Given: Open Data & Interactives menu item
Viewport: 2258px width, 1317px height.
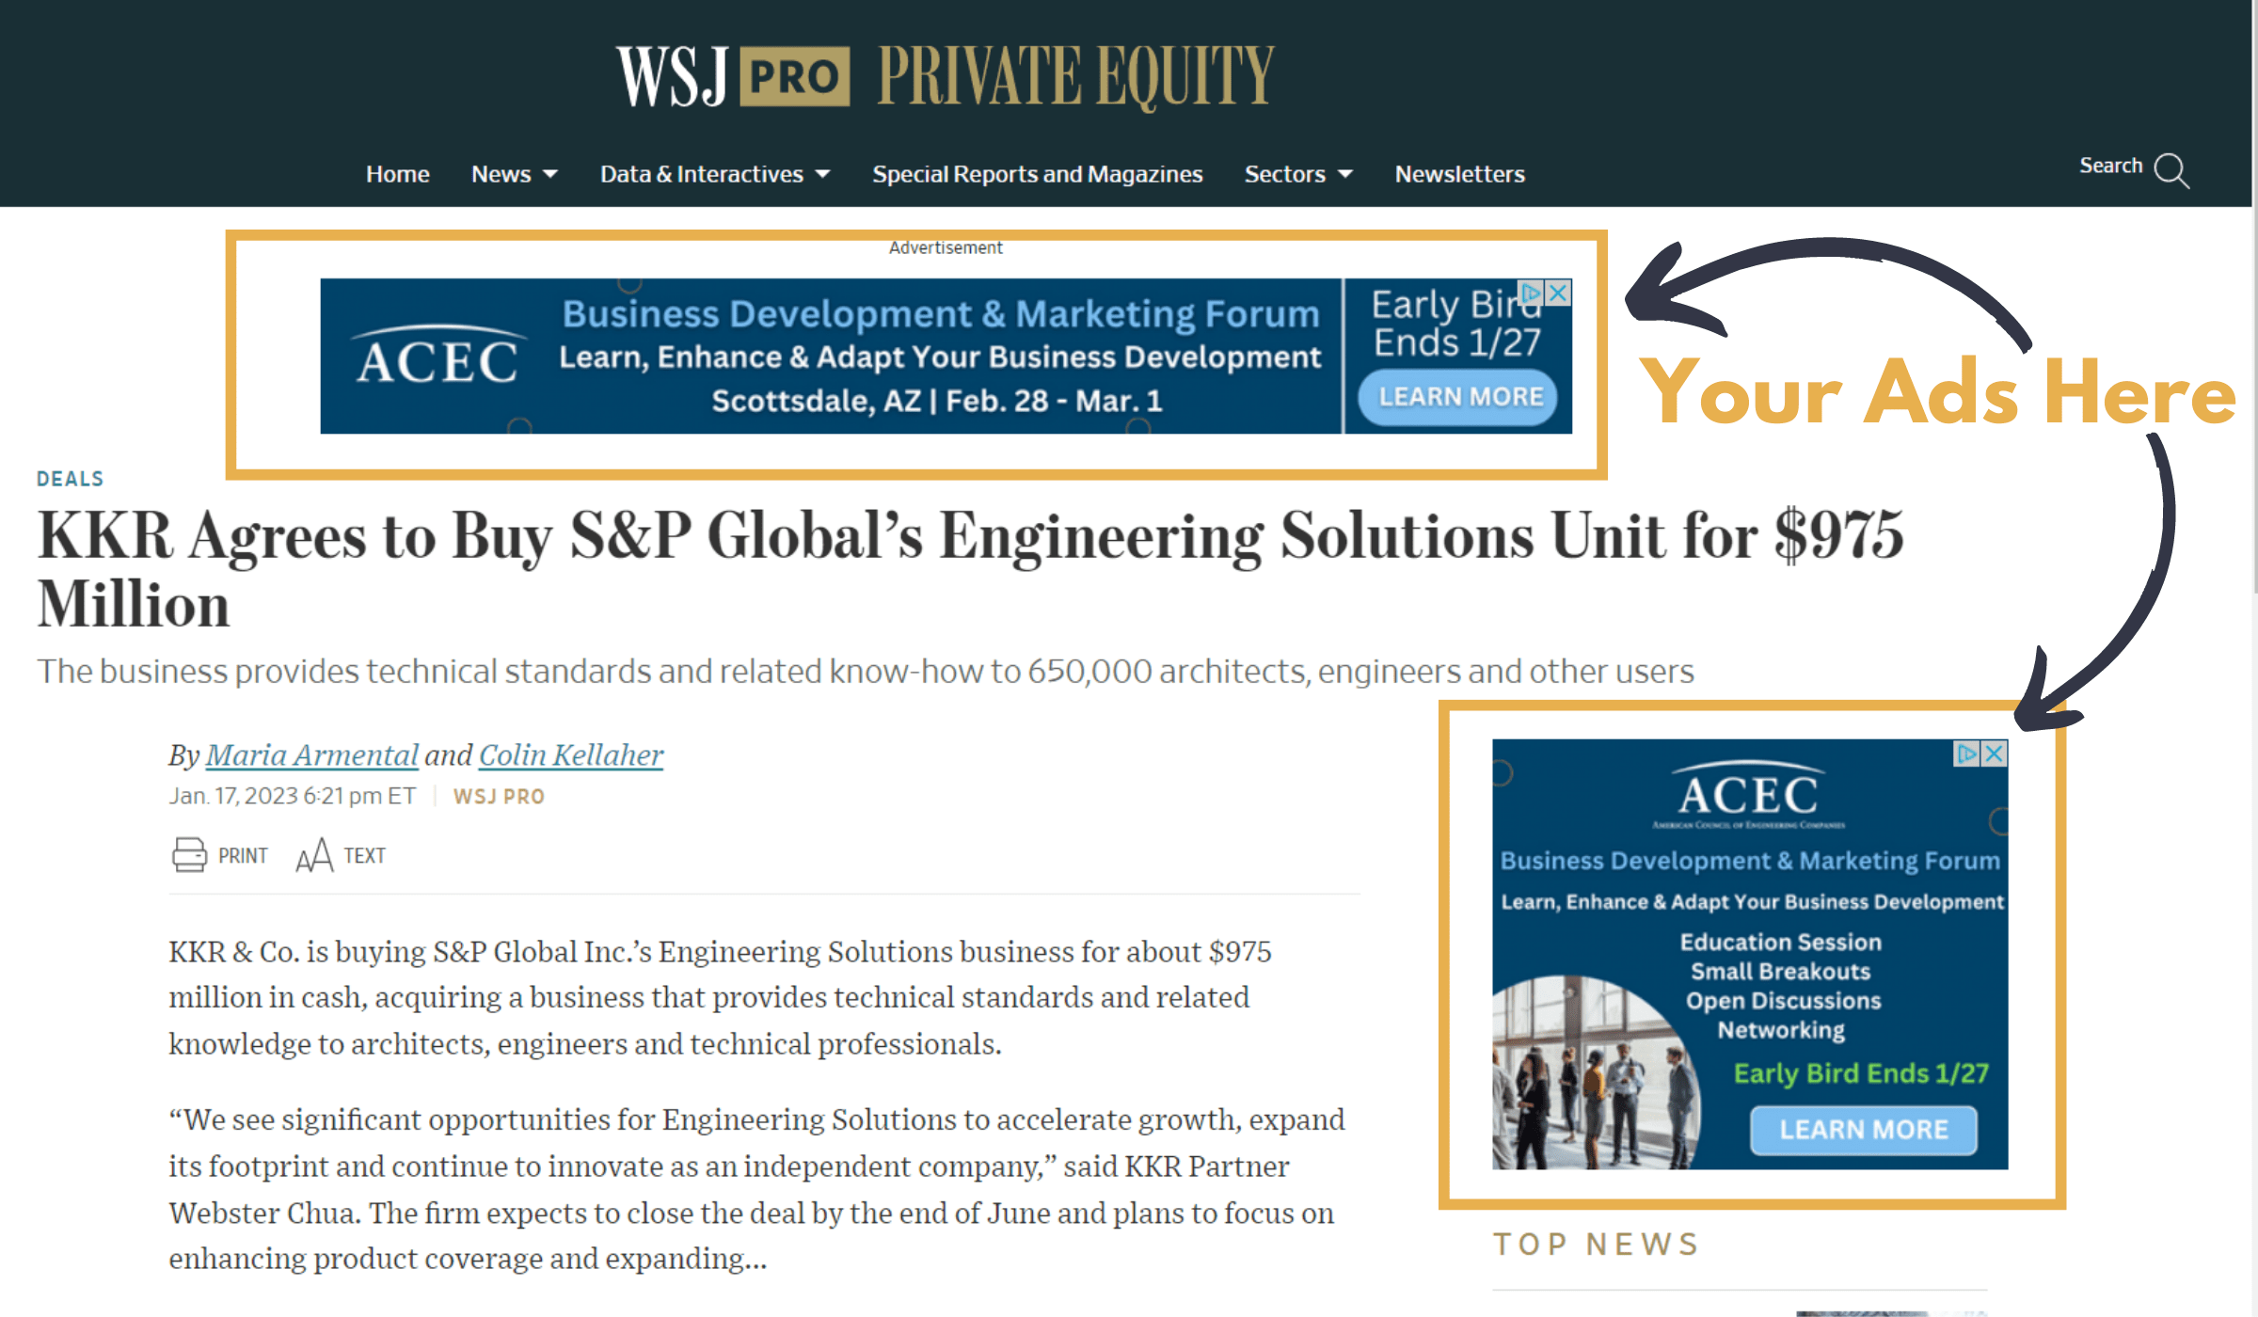Looking at the screenshot, I should [x=702, y=174].
